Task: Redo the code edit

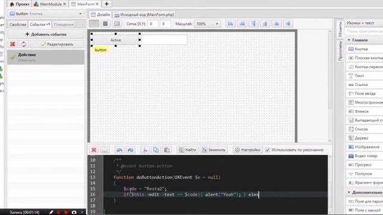Action: tap(130, 150)
